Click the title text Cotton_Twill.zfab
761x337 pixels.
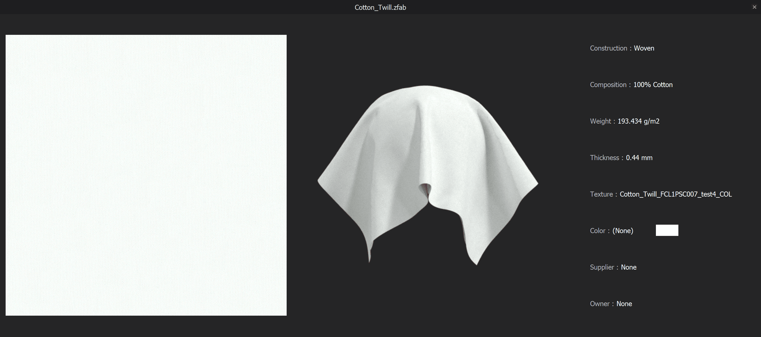tap(380, 7)
